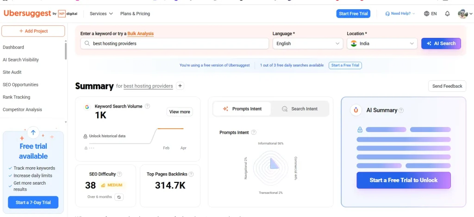Click the MEDIUM difficulty badge
Viewport: 474px width, 217px height.
point(112,185)
